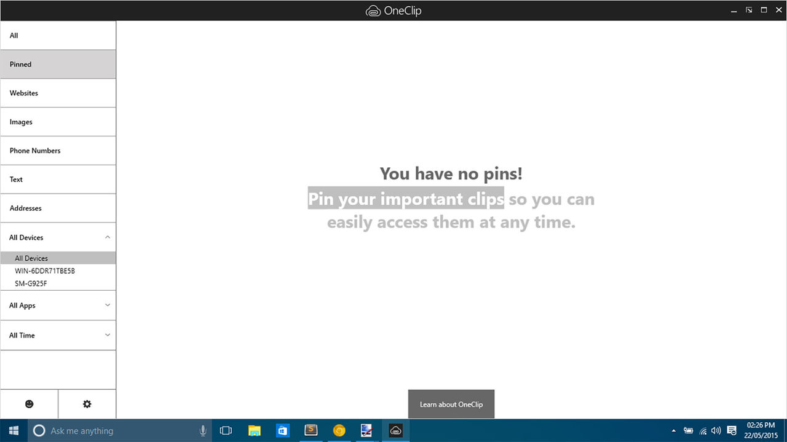Open the Wi-Fi network tray icon
This screenshot has width=787, height=442.
click(702, 431)
